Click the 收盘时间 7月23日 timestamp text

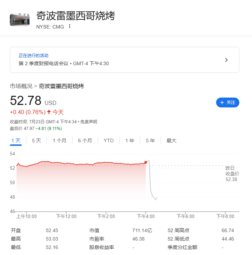tap(43, 122)
